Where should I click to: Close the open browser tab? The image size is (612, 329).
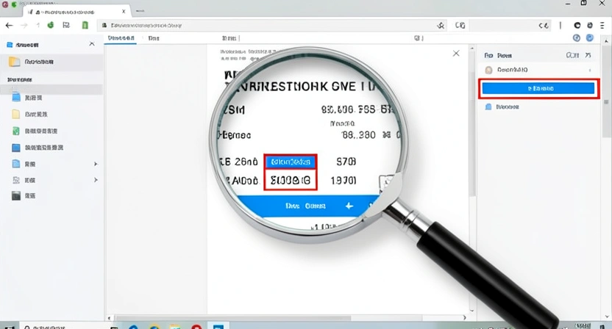(124, 12)
